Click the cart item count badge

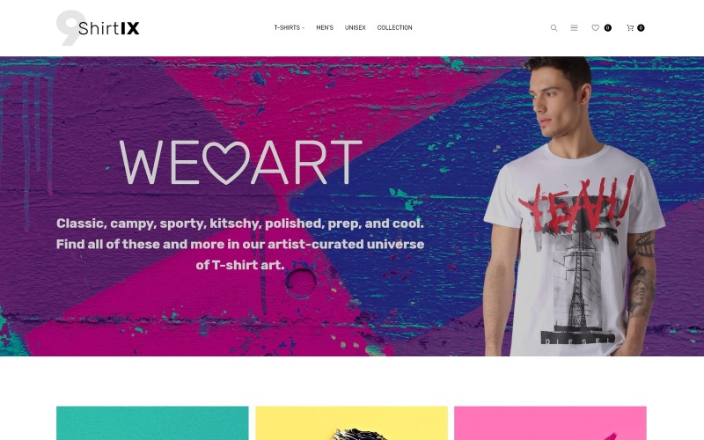click(641, 28)
